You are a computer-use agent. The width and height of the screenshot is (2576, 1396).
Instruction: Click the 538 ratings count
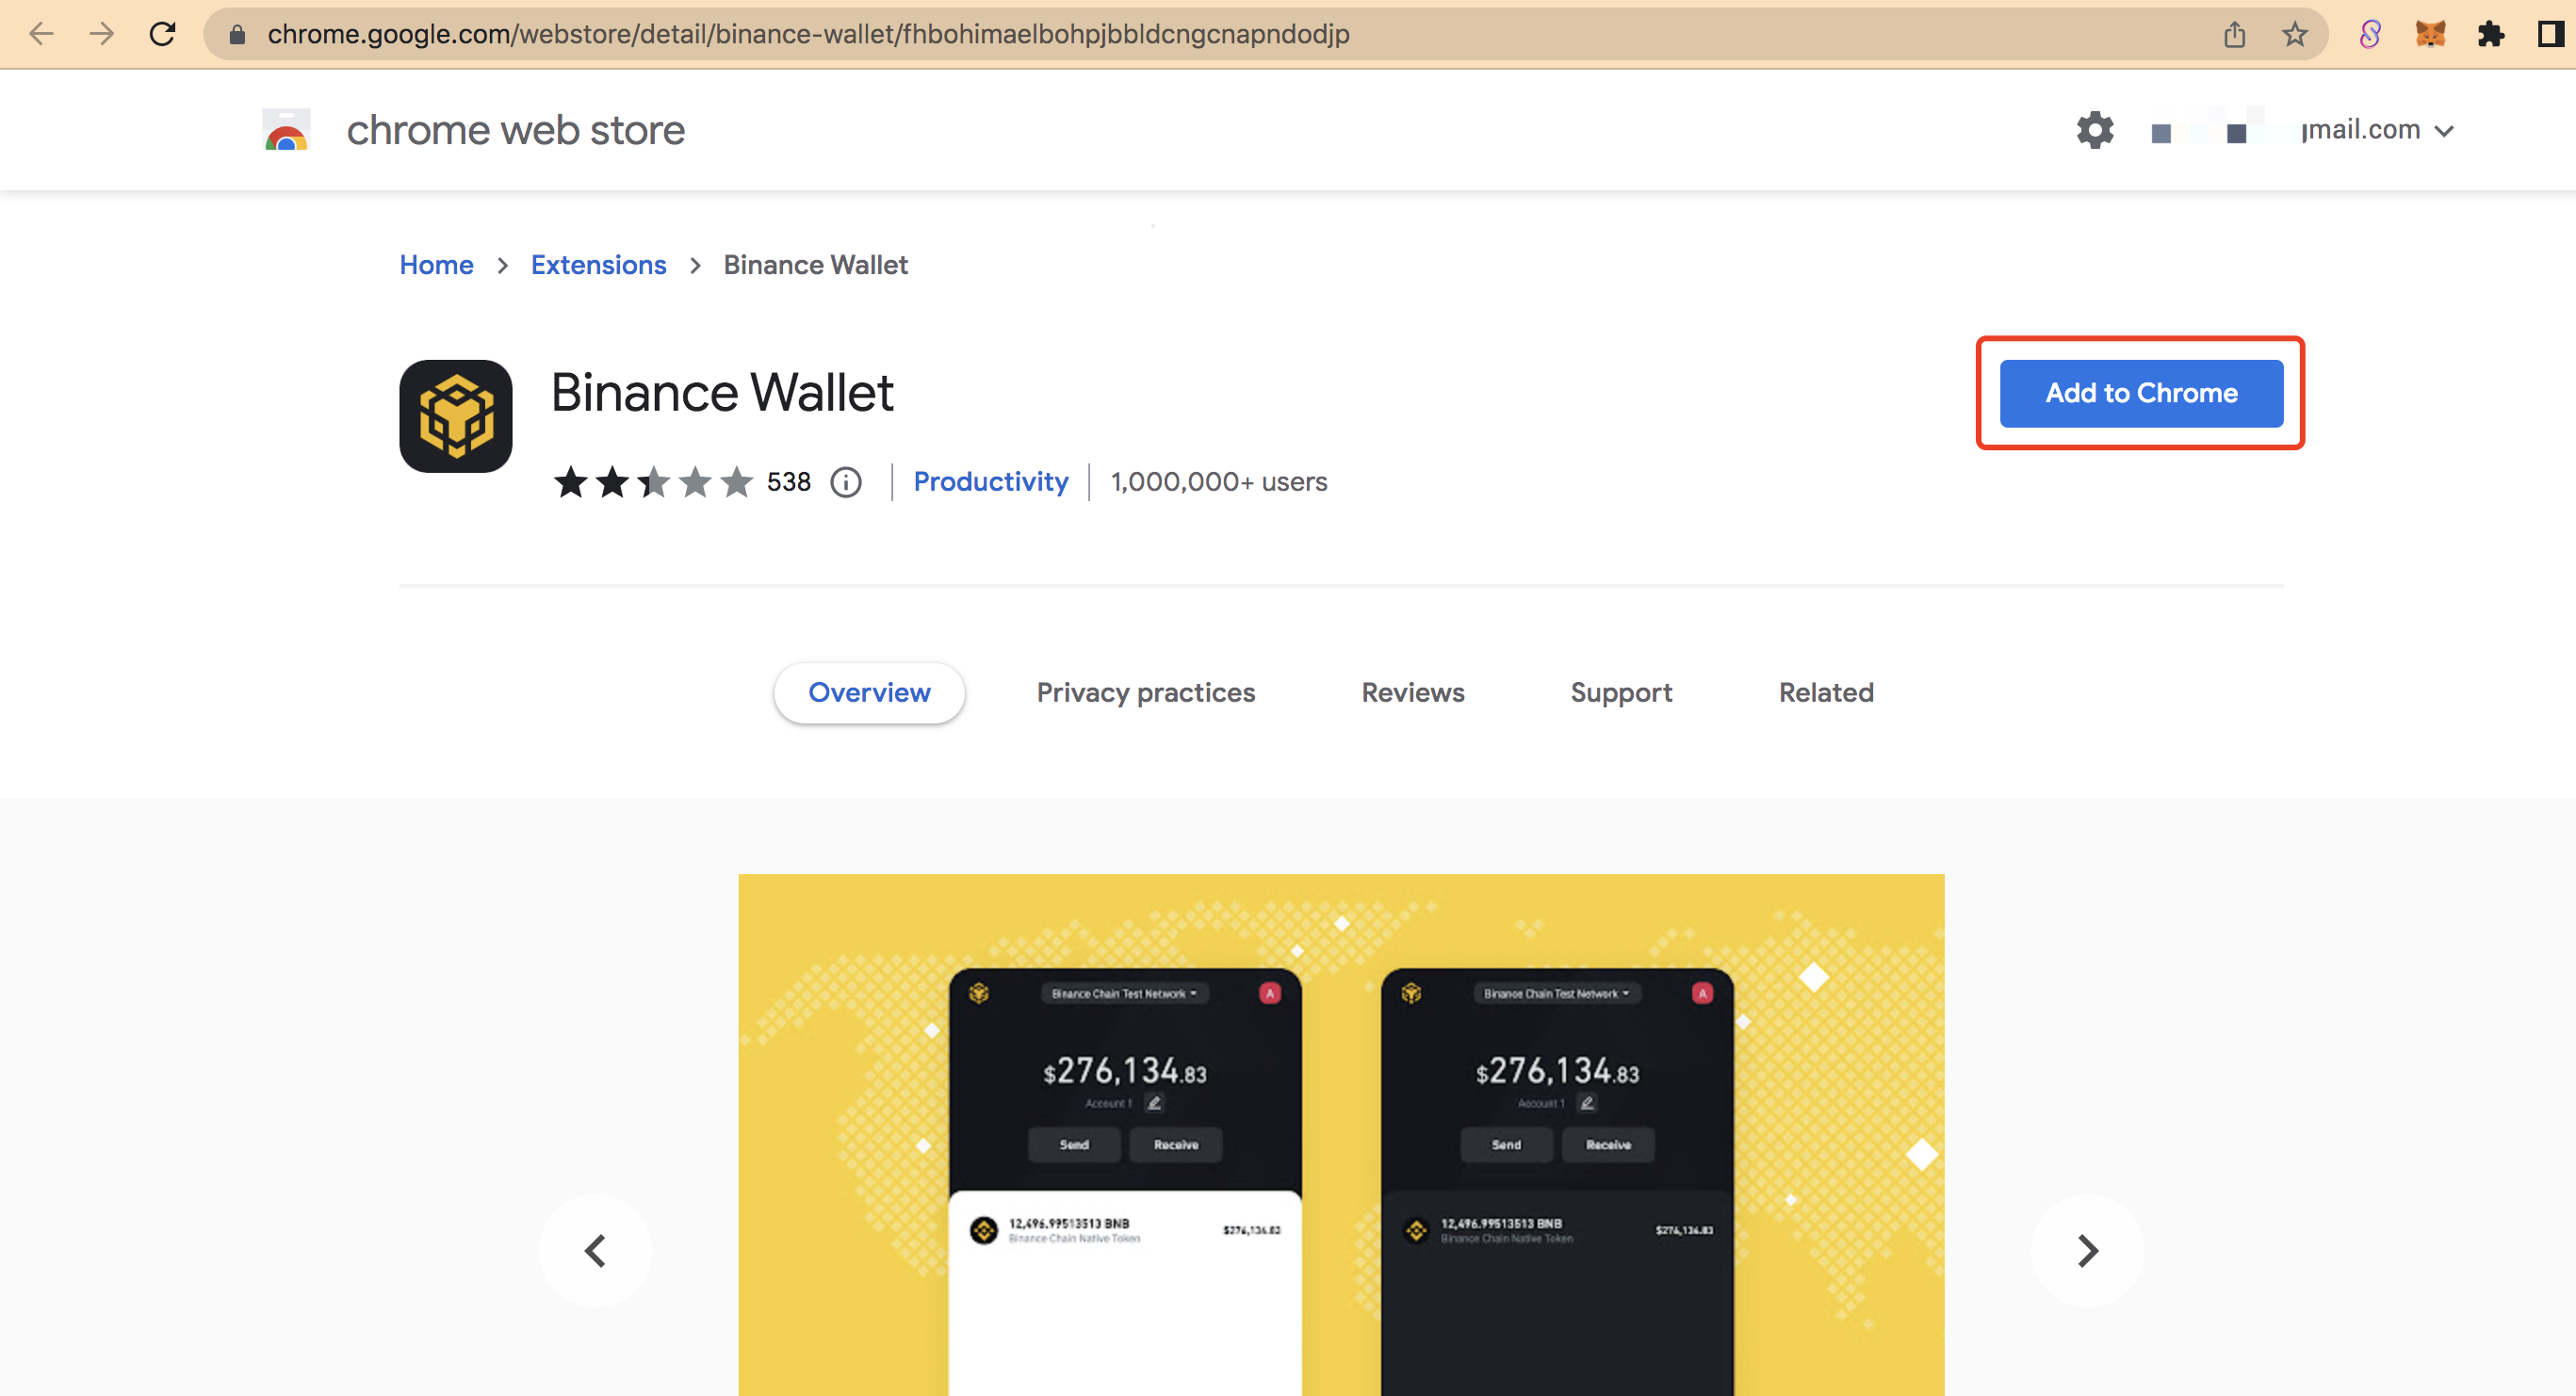[x=788, y=482]
